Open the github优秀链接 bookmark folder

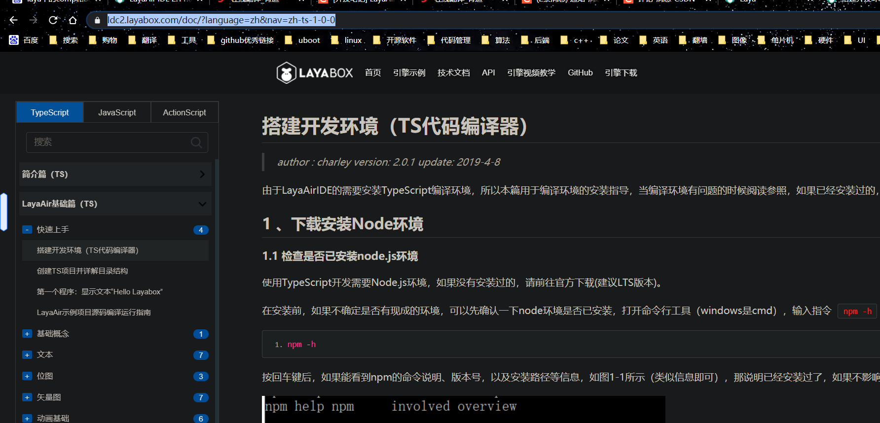coord(241,40)
